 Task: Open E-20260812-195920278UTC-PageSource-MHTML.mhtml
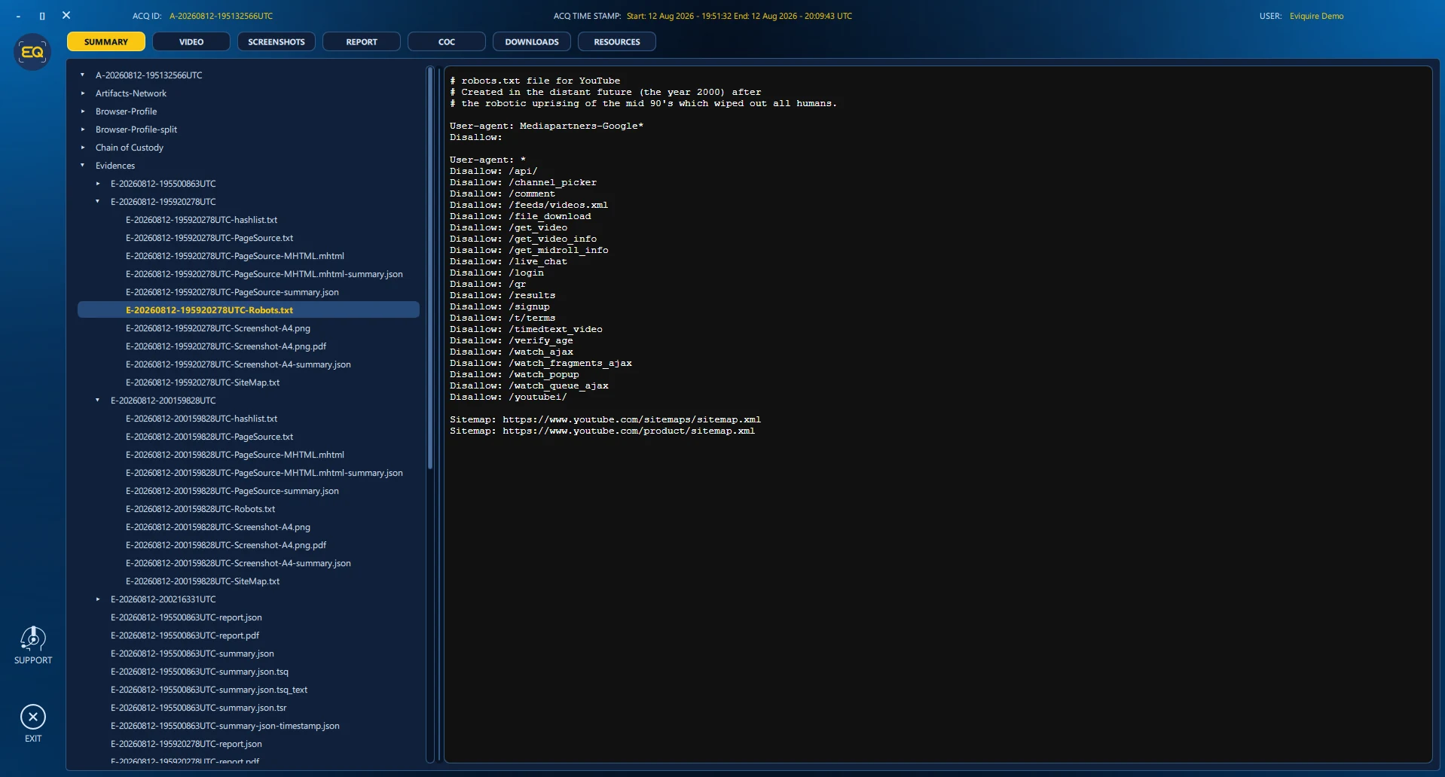234,256
